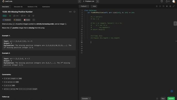Viewport: 177px width, 100px height.
Task: Click the Easy difficulty badge
Action: tap(5, 16)
